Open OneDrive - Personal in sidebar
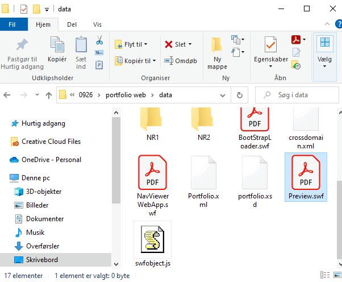Image resolution: width=342 pixels, height=282 pixels. pos(45,160)
